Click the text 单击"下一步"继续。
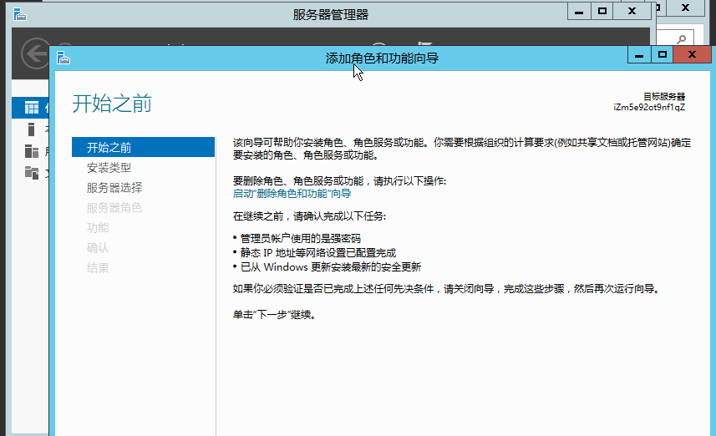Screen dimensions: 716x436 tap(274, 315)
